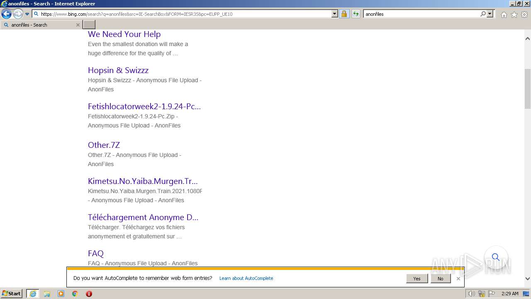Image resolution: width=531 pixels, height=299 pixels.
Task: Click the network tray icon
Action: (x=482, y=294)
